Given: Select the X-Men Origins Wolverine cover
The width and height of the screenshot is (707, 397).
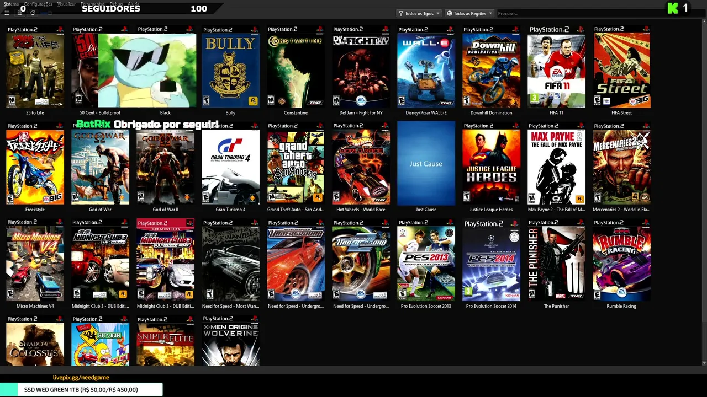Looking at the screenshot, I should [230, 341].
